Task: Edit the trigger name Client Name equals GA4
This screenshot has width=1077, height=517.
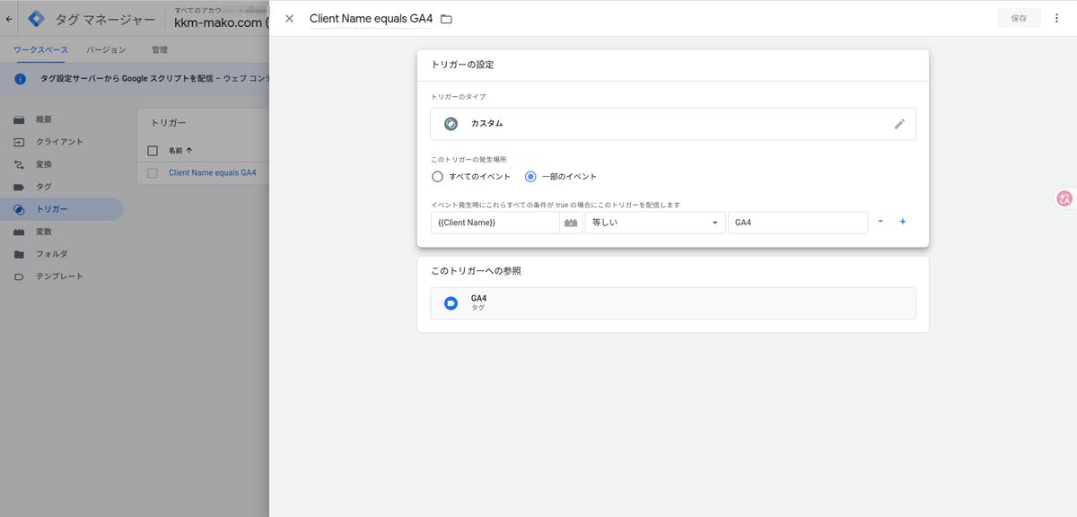Action: pos(371,19)
